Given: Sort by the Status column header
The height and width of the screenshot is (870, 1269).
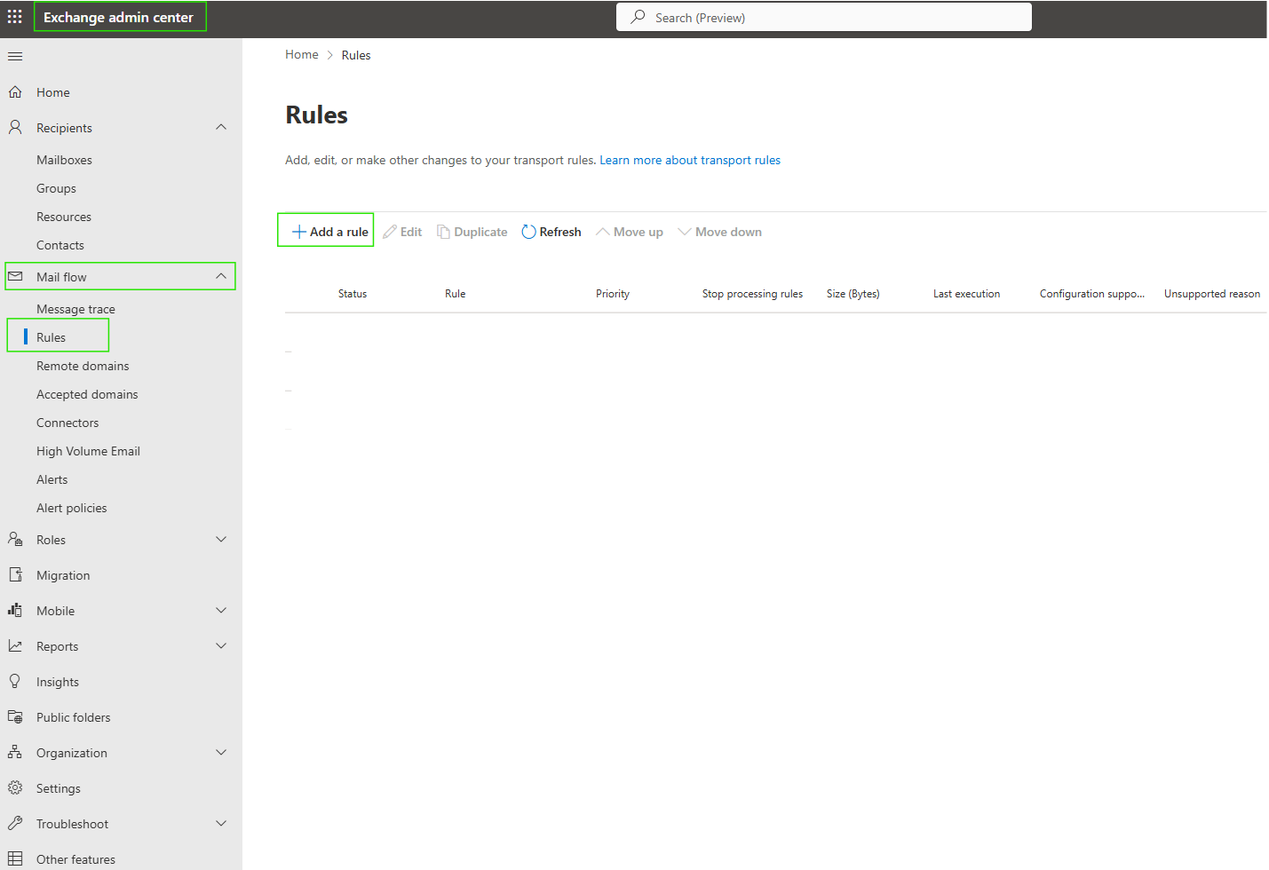Looking at the screenshot, I should click(353, 294).
